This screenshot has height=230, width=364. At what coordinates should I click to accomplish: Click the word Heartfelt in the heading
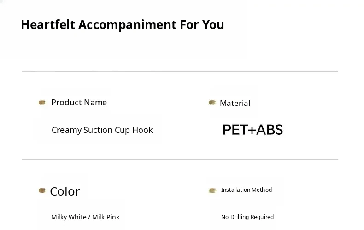pyautogui.click(x=47, y=25)
